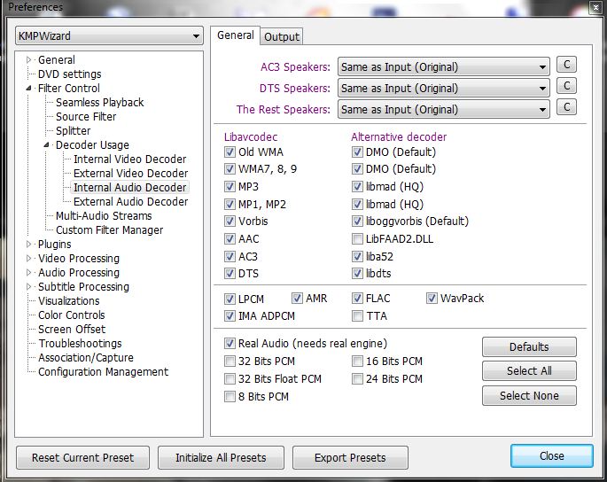The width and height of the screenshot is (607, 482).
Task: Toggle the AMR checkbox
Action: [297, 298]
